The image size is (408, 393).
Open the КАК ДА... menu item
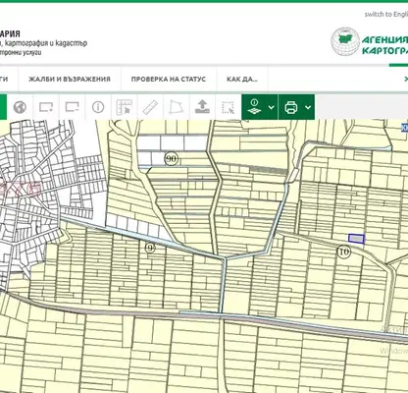coord(242,80)
